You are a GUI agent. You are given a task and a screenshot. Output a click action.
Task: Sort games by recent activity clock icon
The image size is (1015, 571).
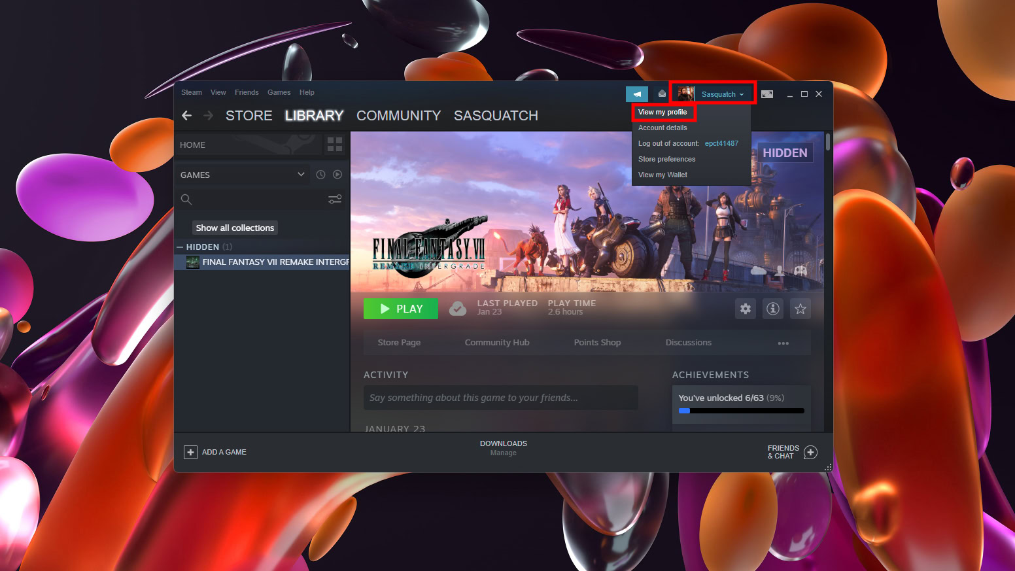(x=320, y=175)
